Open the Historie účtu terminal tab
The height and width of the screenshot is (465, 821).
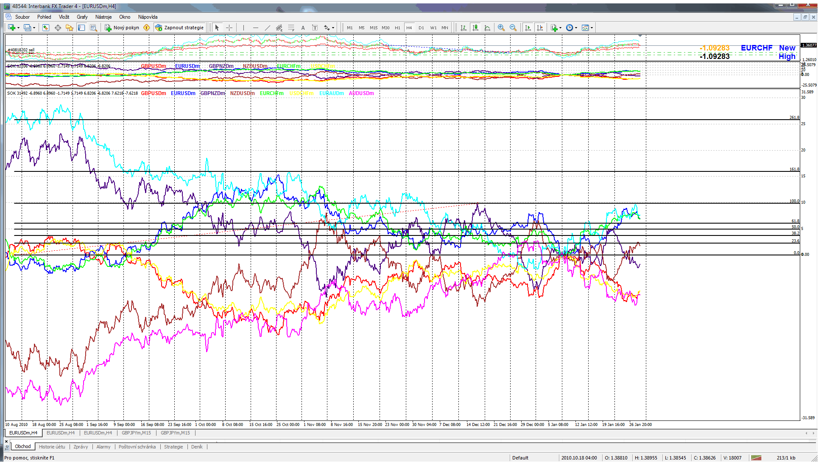(x=52, y=447)
